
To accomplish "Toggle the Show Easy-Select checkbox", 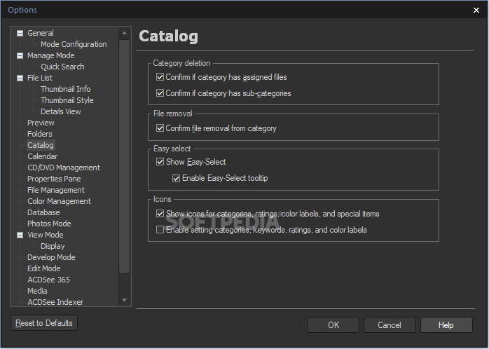I will pos(160,162).
